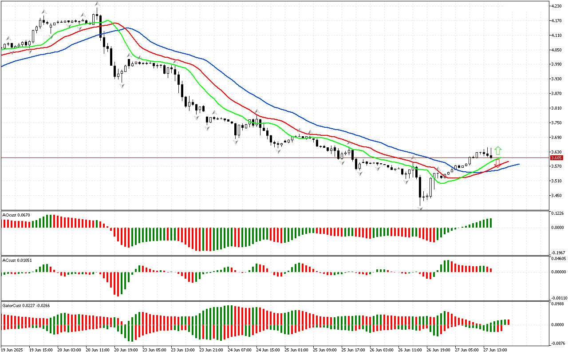The height and width of the screenshot is (355, 568).
Task: Select the fractal marker below the lowest candle
Action: coord(420,208)
